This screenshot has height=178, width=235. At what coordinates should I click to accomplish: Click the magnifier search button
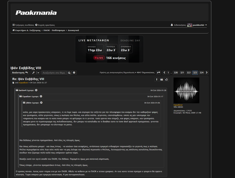click(69, 73)
